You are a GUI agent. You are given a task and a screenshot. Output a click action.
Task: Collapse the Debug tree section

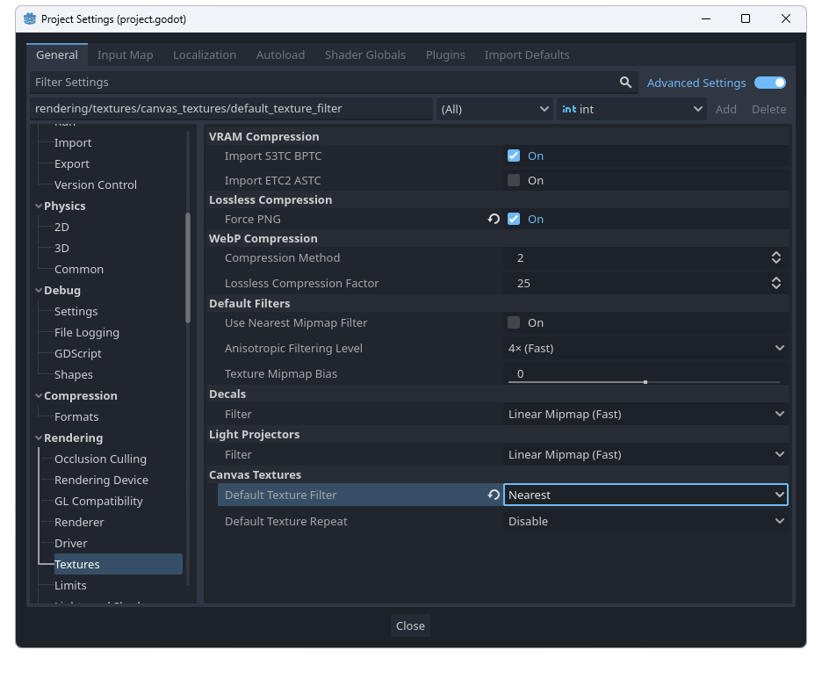click(39, 291)
